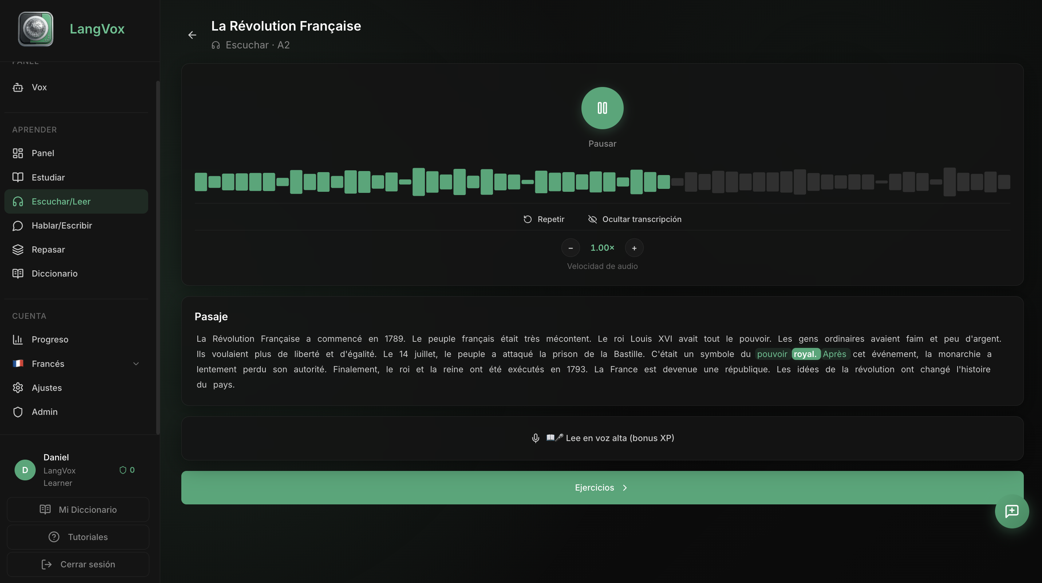
Task: Click the highlighted word "royal."
Action: click(x=805, y=354)
